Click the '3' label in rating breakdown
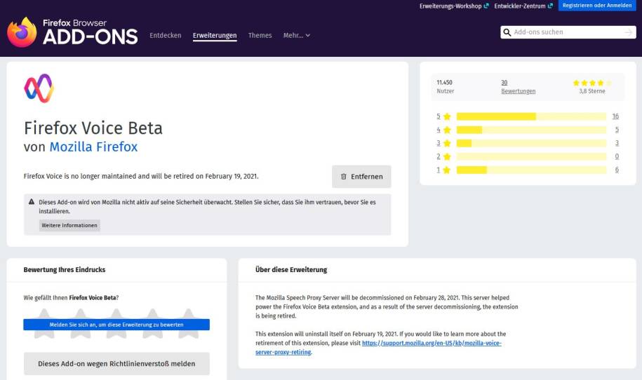Screen dimensions: 642x380 (x=438, y=143)
